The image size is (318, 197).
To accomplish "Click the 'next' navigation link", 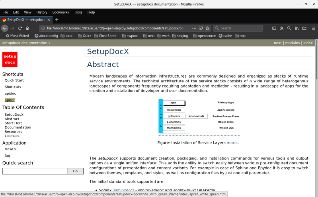I will pos(278,43).
